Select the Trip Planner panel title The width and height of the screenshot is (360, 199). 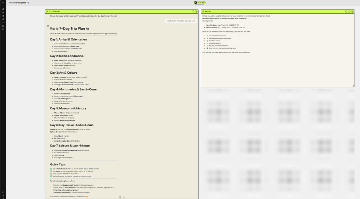click(x=54, y=11)
